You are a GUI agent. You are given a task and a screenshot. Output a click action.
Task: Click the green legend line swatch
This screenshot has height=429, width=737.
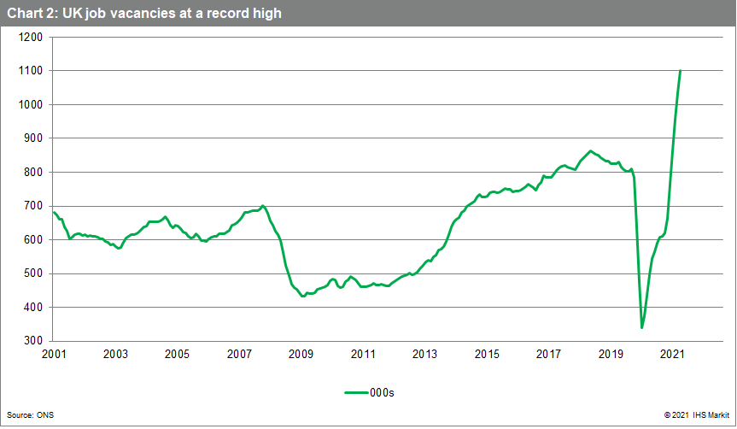[x=357, y=393]
